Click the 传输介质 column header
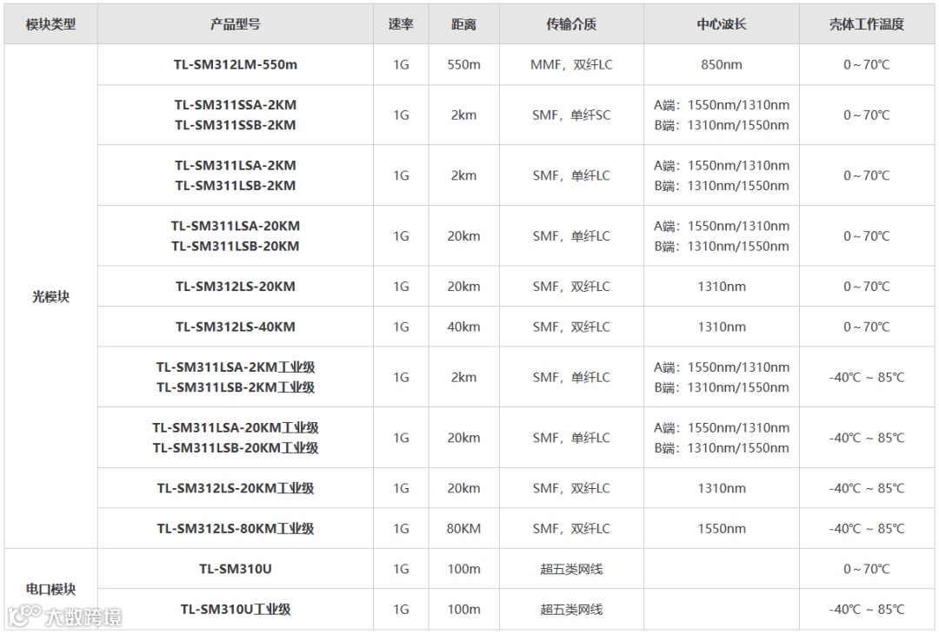This screenshot has height=634, width=939. coord(571,24)
